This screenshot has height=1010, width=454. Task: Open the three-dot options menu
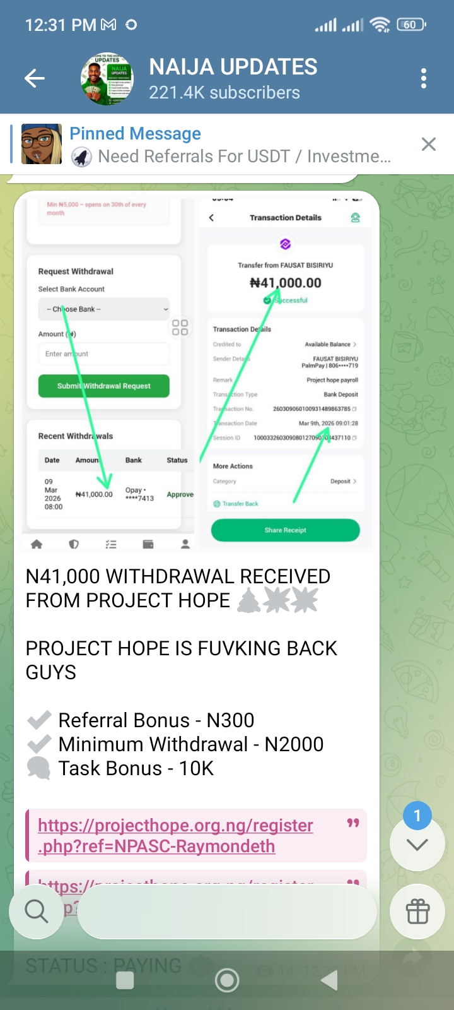(424, 78)
